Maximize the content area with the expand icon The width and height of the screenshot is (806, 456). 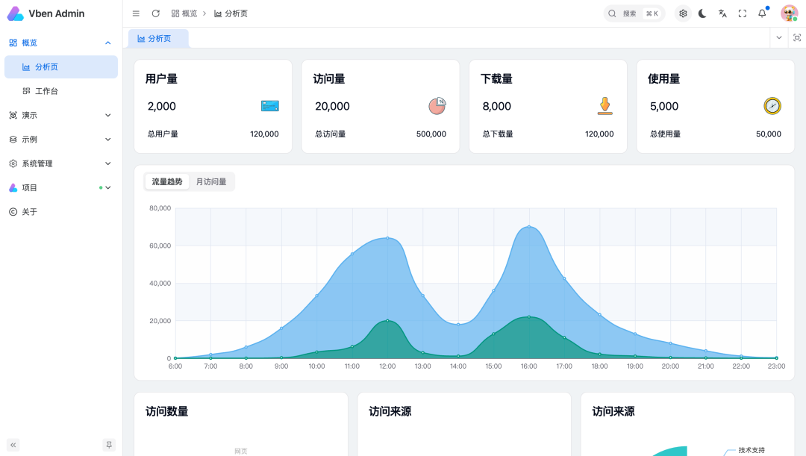[x=797, y=37]
